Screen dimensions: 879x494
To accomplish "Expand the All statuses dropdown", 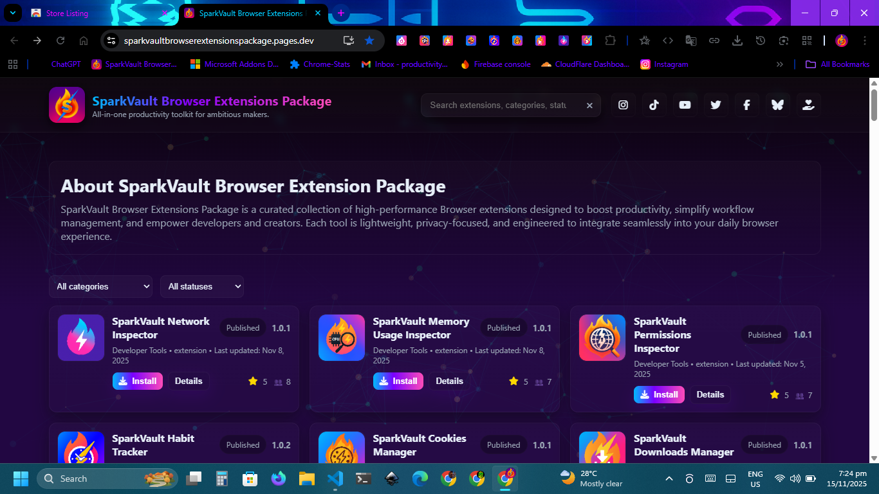I will (202, 286).
